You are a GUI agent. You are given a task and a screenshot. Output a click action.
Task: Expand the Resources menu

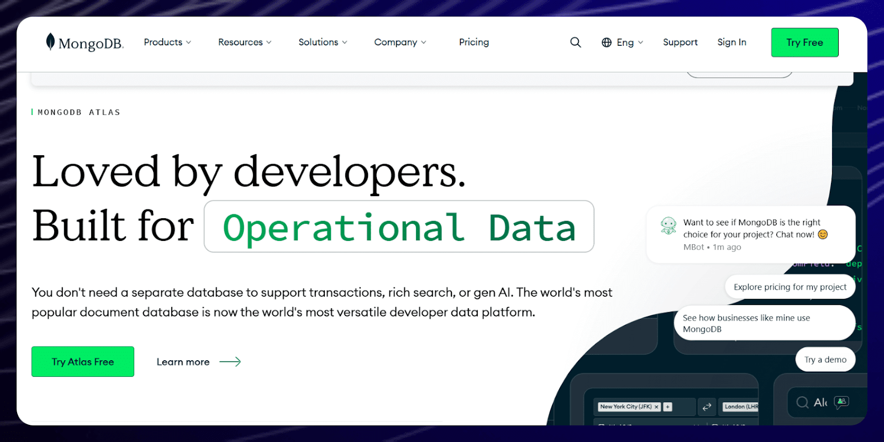(x=245, y=42)
